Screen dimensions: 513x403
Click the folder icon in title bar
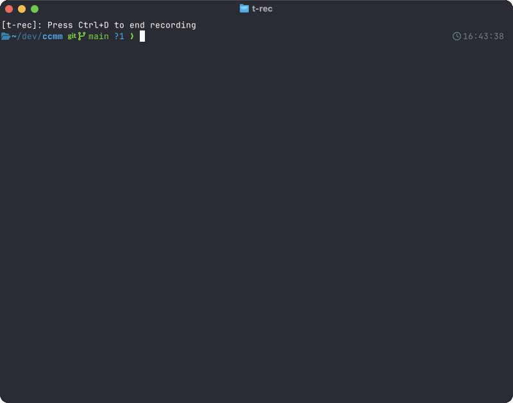[244, 8]
